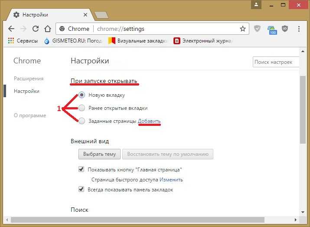Go back with the browser back arrow
310x227 pixels.
pyautogui.click(x=11, y=29)
